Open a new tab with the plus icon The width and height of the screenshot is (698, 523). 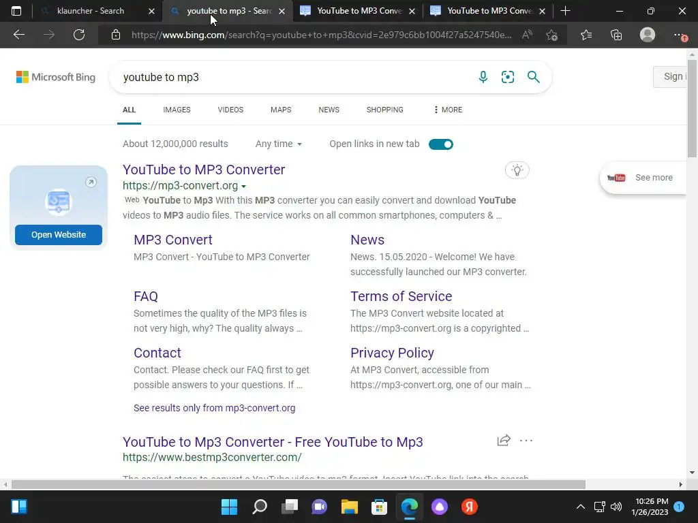(x=565, y=11)
